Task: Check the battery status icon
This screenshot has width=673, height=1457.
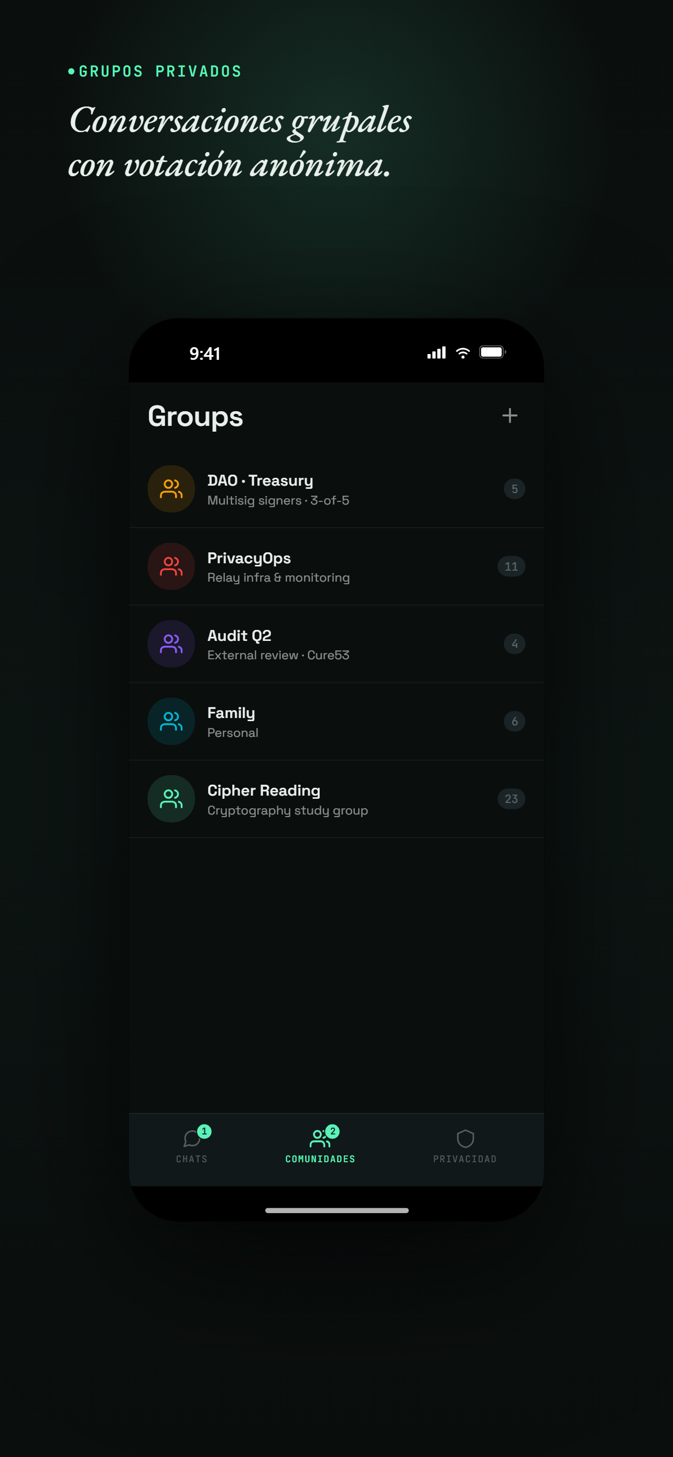Action: pyautogui.click(x=493, y=352)
